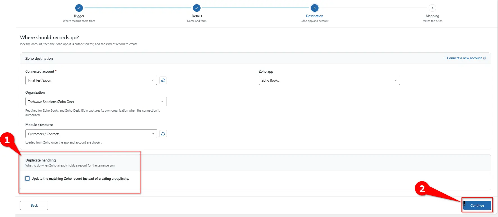Click the Continue button
498x217 pixels.
click(x=477, y=205)
